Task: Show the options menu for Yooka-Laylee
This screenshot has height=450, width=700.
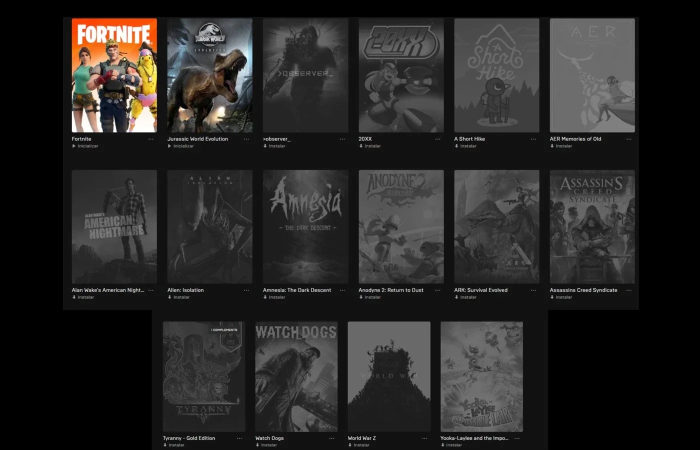Action: pos(516,438)
